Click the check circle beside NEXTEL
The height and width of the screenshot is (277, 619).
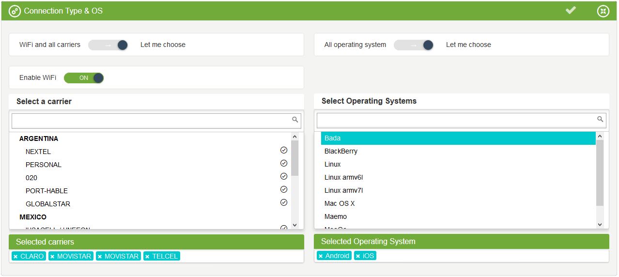click(284, 150)
